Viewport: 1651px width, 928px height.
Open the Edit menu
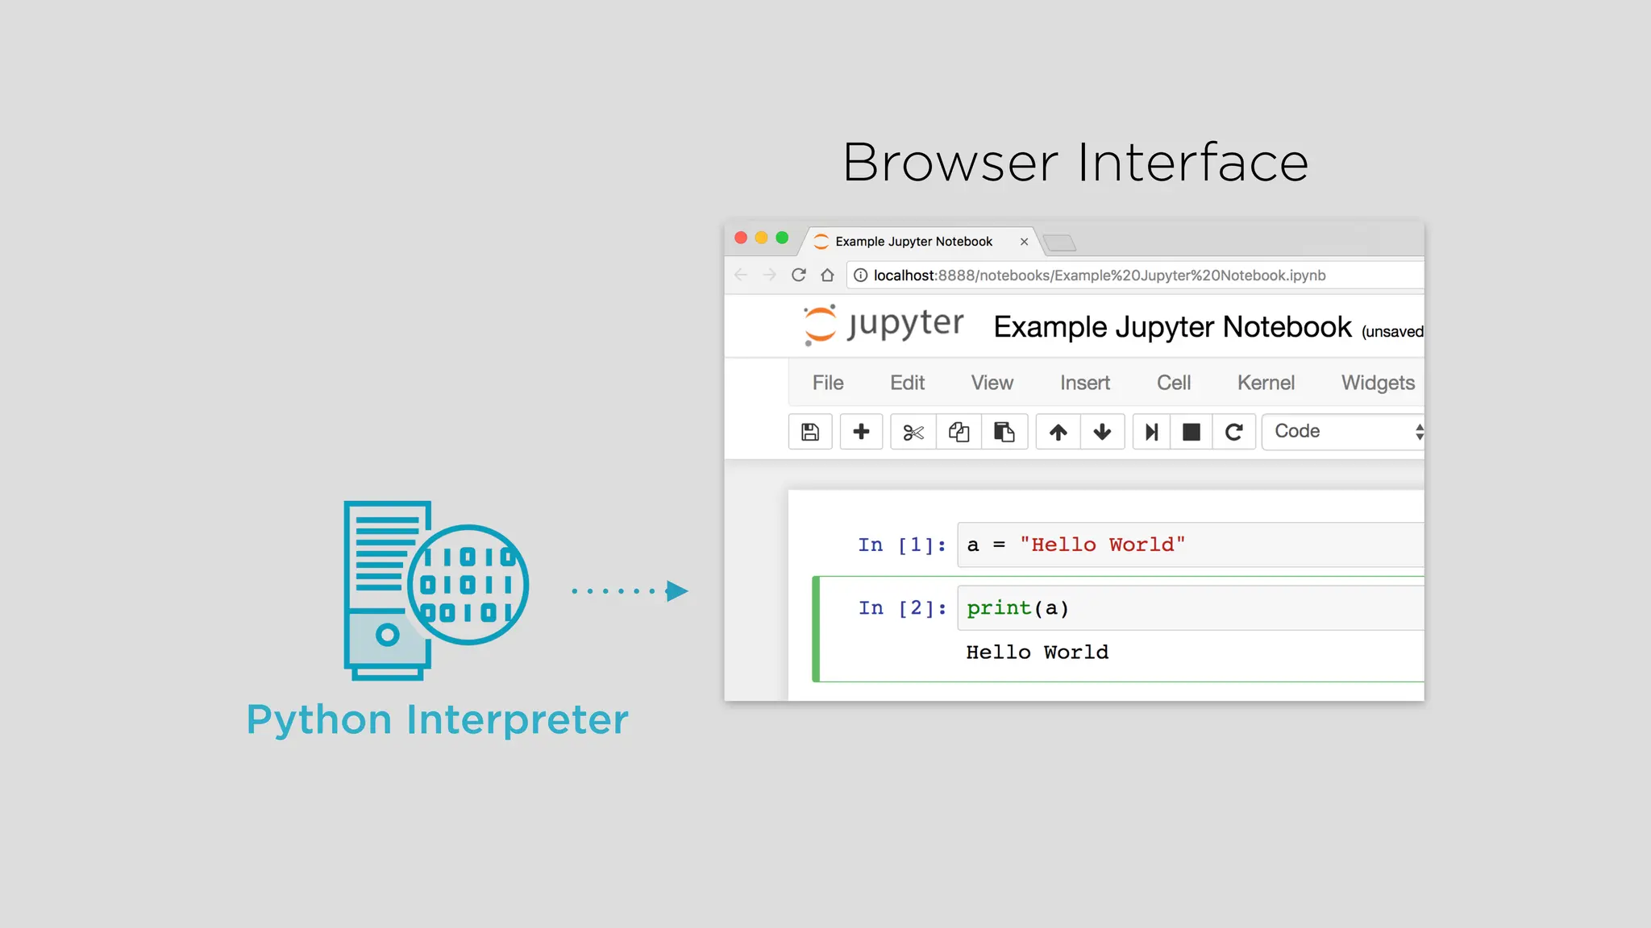(907, 383)
